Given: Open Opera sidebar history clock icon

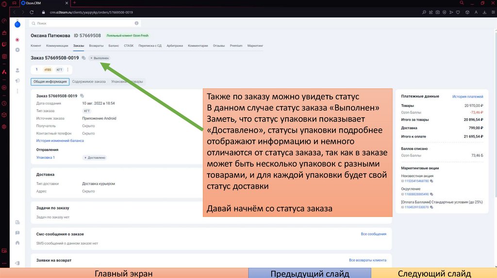Looking at the screenshot, I should pos(4,104).
